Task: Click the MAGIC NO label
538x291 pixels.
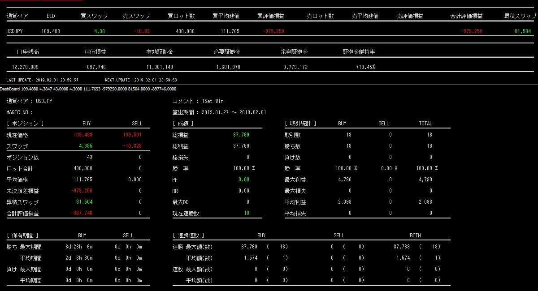Action: click(x=20, y=112)
